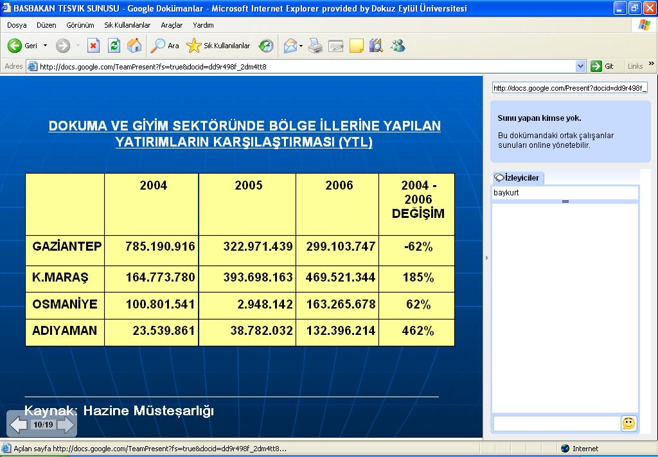Click the GAZİANTEP row label

pos(67,246)
